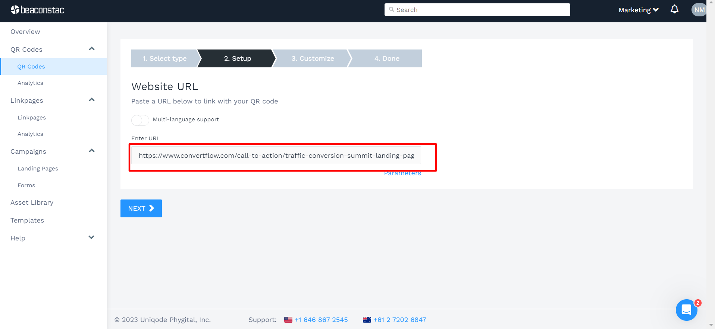Collapse the Campaigns sidebar section

(91, 151)
